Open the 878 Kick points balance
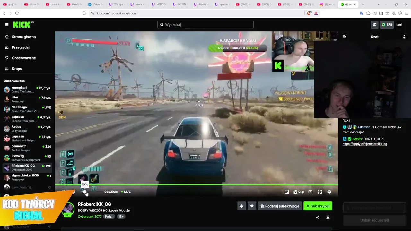 click(387, 25)
